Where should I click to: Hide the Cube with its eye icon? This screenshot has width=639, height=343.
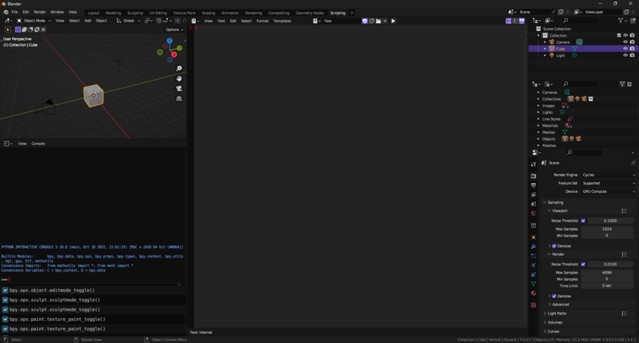click(x=626, y=48)
